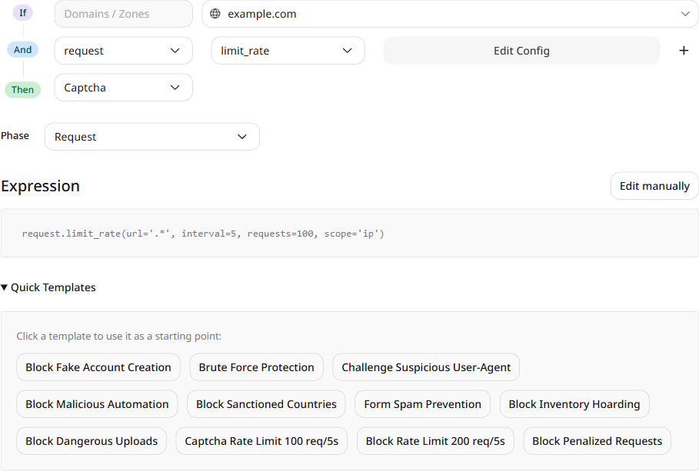Click the Edit Config button
The width and height of the screenshot is (699, 471).
[521, 51]
